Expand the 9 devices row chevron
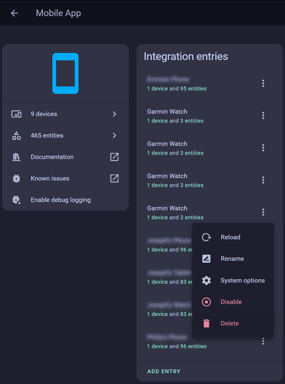 pyautogui.click(x=114, y=114)
